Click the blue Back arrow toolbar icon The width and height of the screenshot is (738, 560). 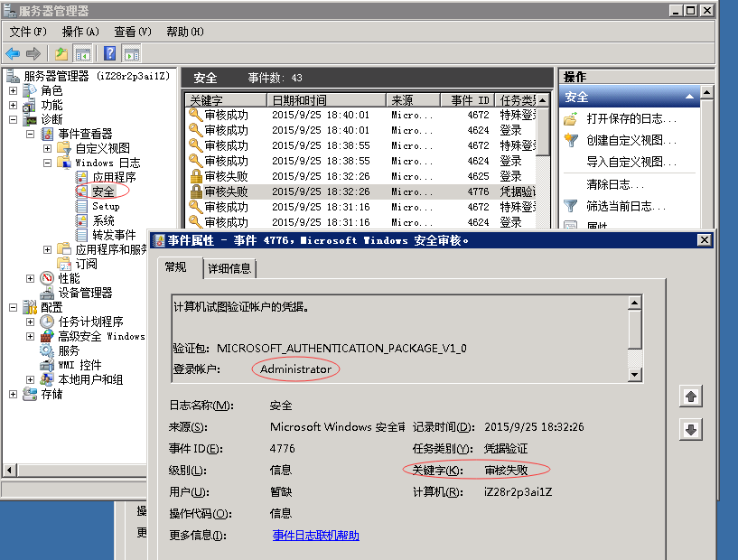[13, 54]
